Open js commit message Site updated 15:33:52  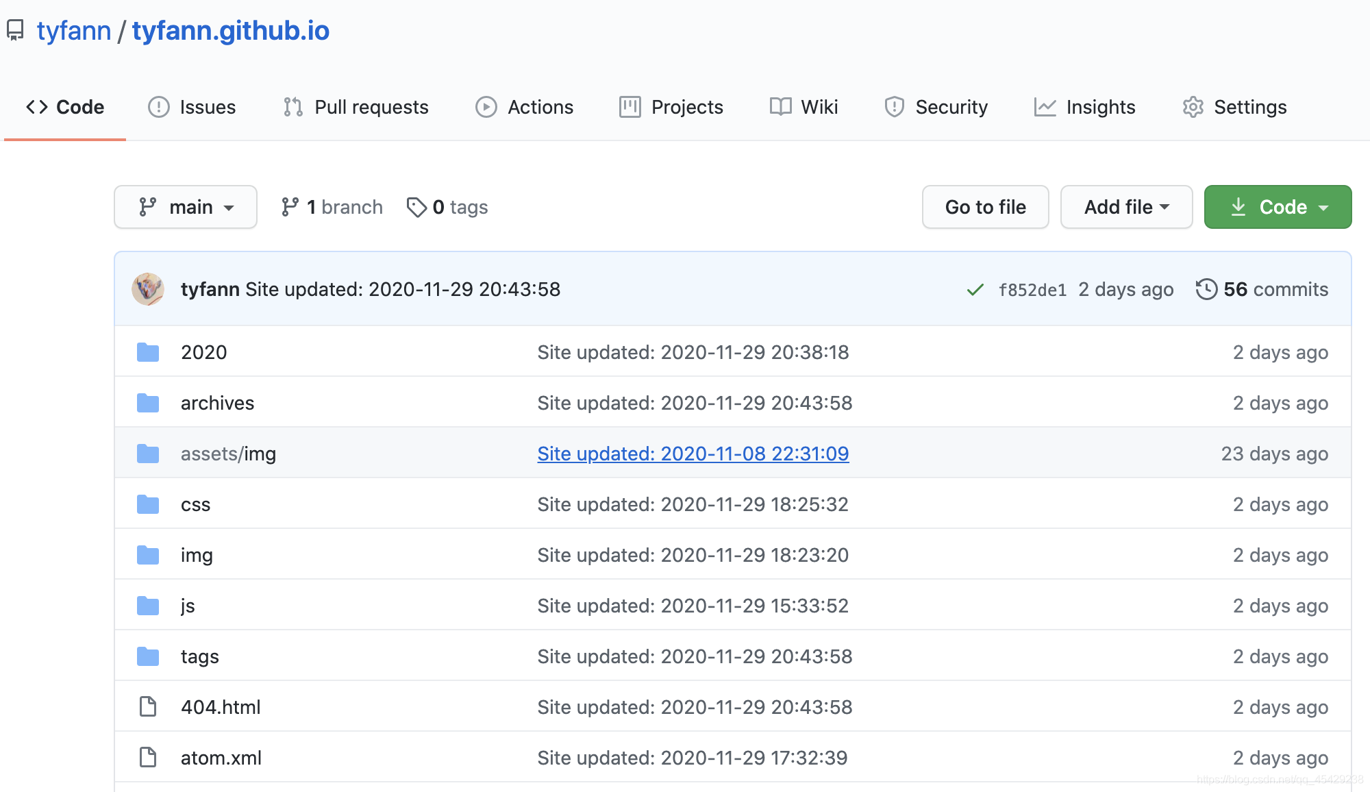(x=693, y=606)
